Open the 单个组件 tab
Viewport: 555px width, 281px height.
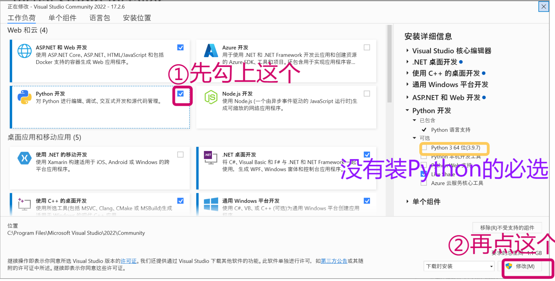pyautogui.click(x=62, y=18)
